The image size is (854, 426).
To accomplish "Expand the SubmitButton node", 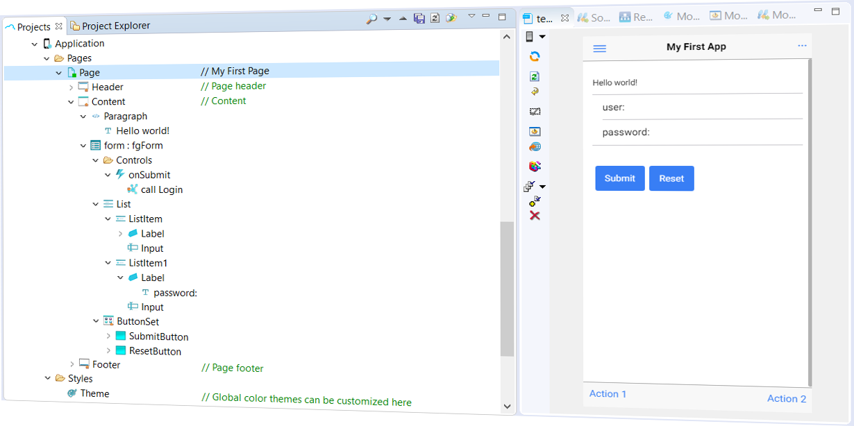I will point(108,336).
